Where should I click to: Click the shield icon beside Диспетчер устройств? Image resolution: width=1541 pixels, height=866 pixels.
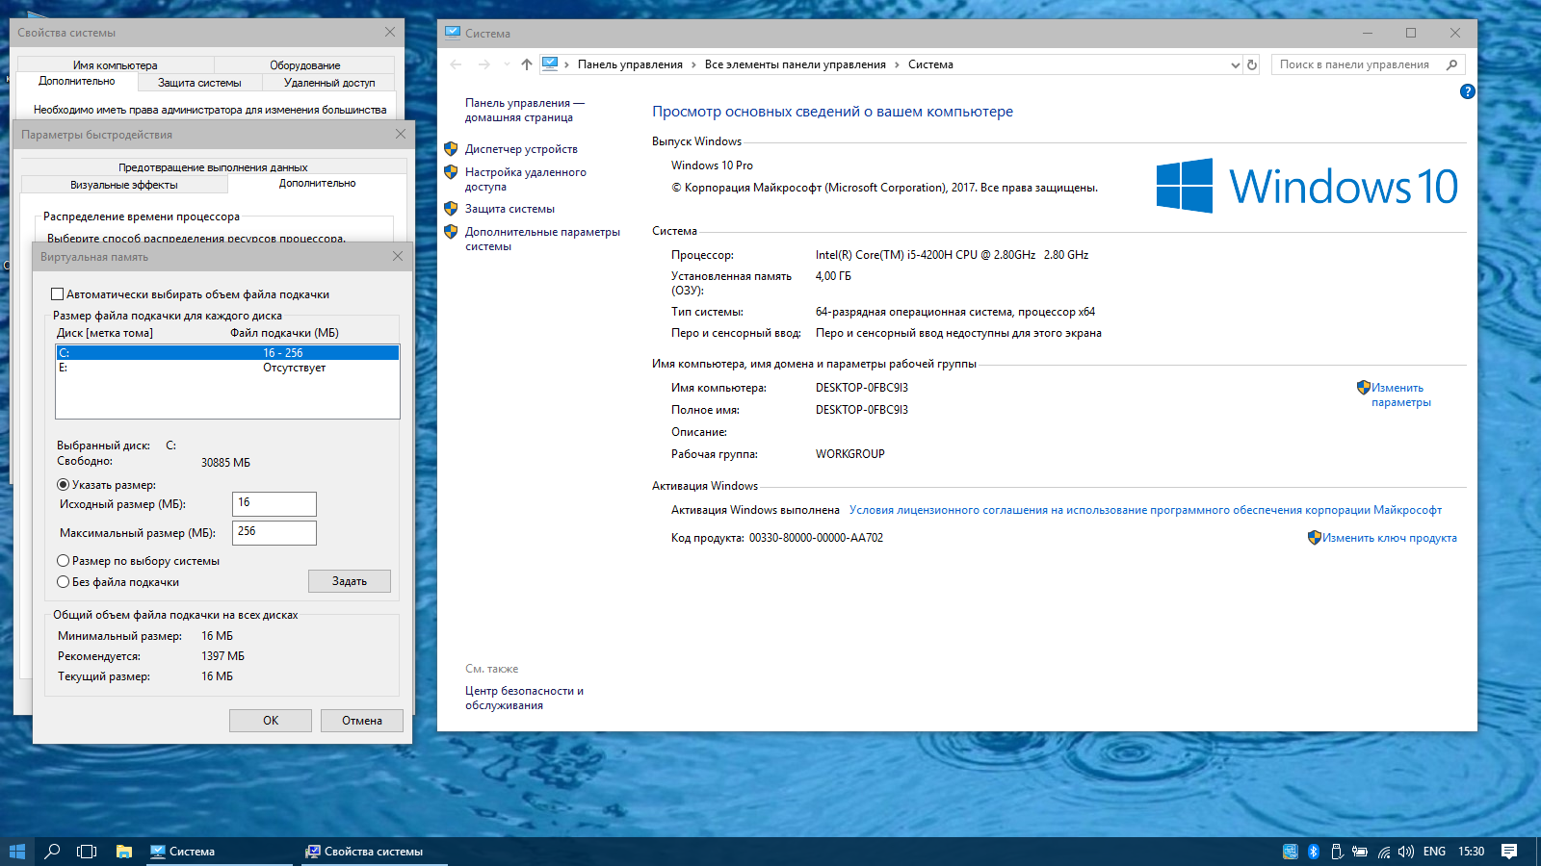click(x=451, y=149)
